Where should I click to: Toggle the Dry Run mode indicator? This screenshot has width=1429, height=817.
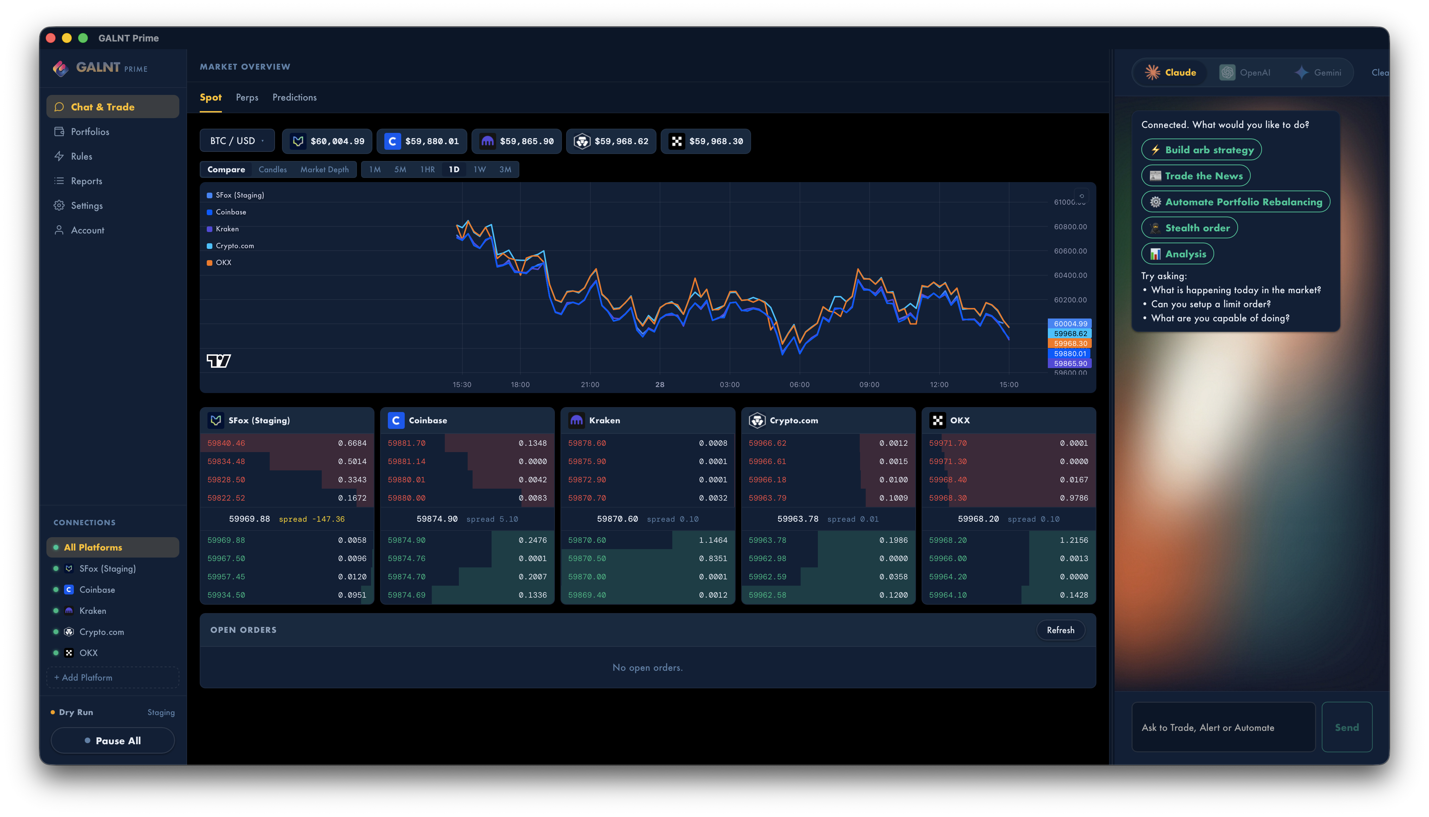coord(72,712)
